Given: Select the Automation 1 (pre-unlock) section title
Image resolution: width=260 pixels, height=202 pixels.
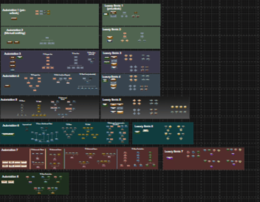Looking at the screenshot, I should coord(14,11).
